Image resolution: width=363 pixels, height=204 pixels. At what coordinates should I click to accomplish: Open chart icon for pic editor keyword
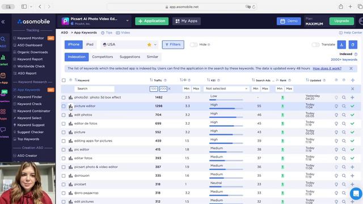pos(70,150)
